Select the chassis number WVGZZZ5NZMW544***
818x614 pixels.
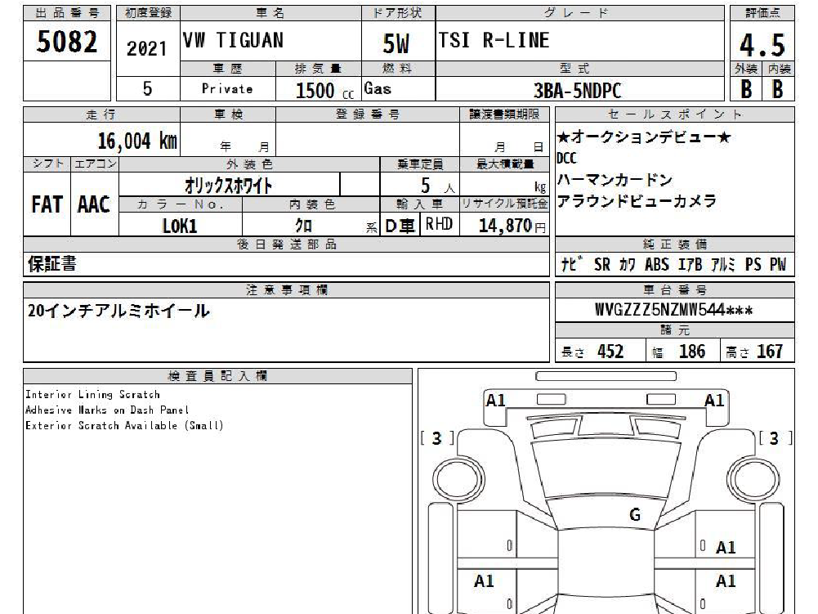point(674,310)
